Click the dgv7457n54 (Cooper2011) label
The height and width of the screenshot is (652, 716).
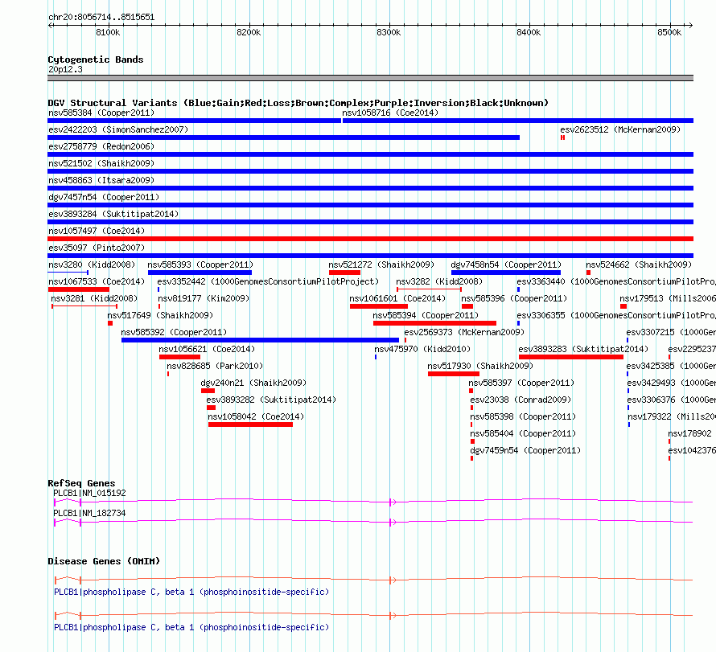point(104,197)
